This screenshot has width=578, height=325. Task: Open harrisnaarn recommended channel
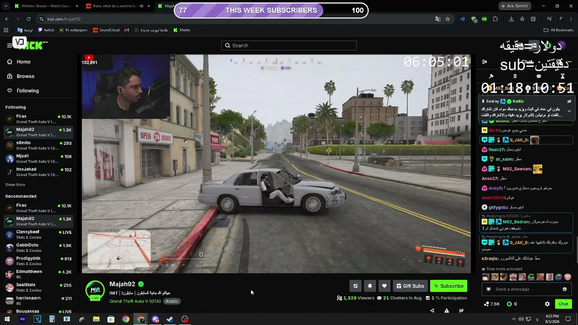coord(38,301)
